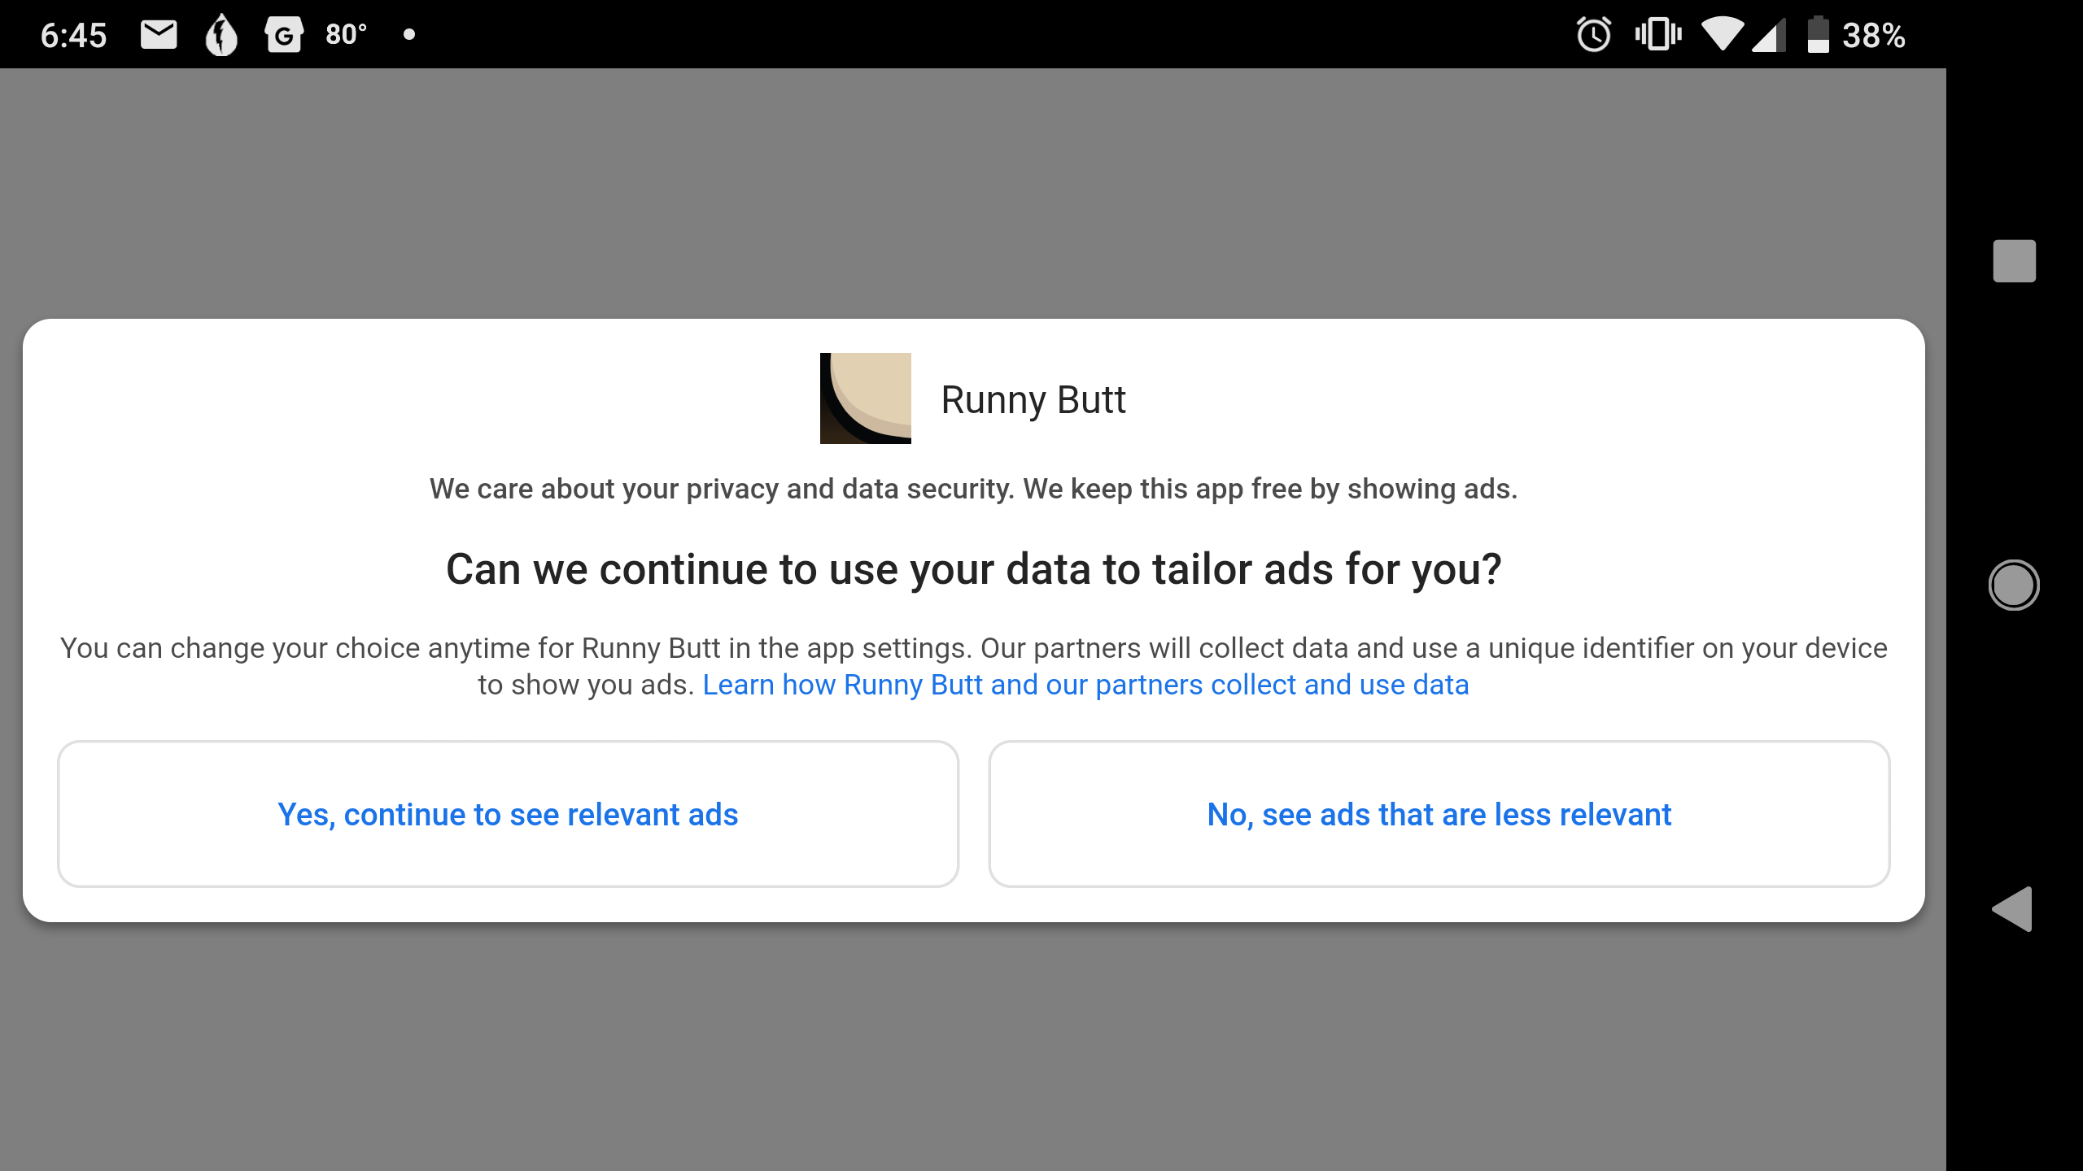Tap the recent apps square navigation button

(x=2015, y=261)
